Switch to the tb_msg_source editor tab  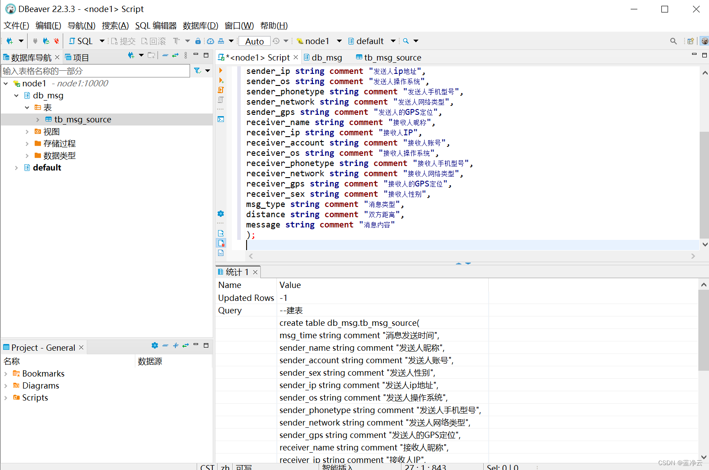pyautogui.click(x=389, y=57)
